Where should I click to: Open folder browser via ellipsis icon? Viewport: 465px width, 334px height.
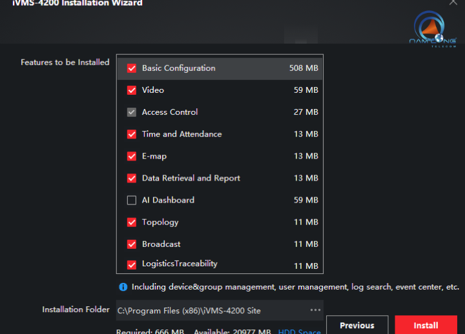tap(315, 310)
